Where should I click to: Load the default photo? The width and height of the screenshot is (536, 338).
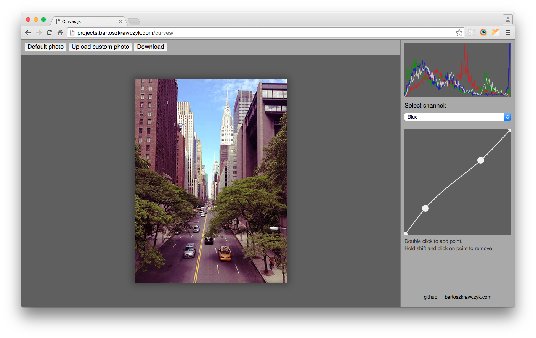coord(45,47)
